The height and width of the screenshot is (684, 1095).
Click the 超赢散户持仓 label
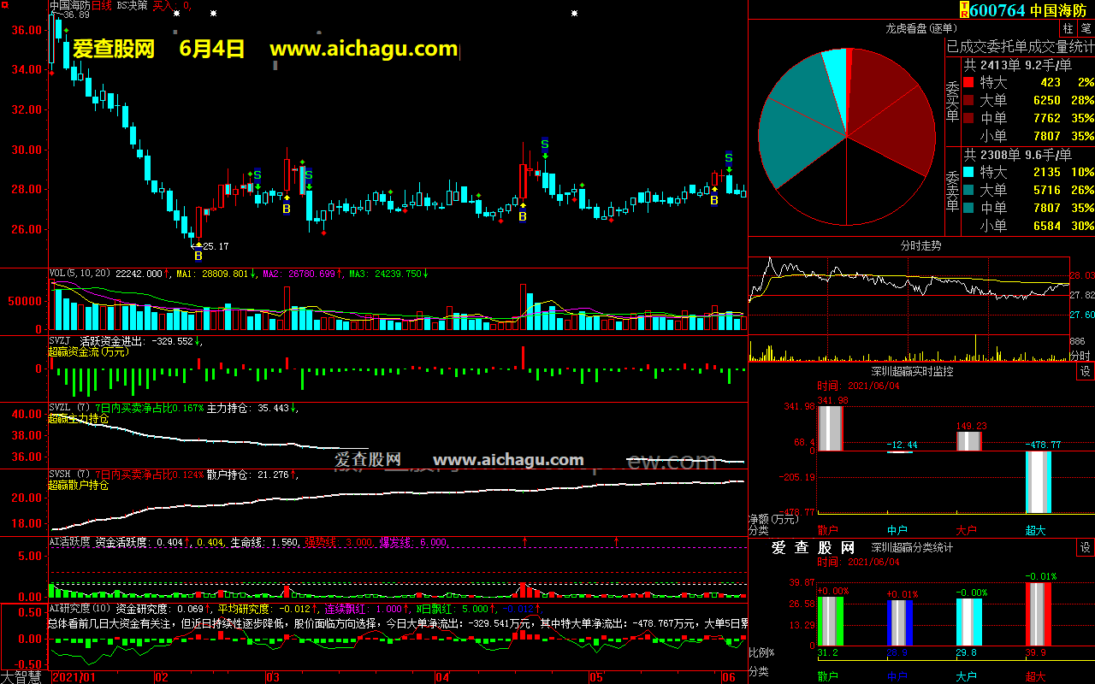tap(79, 486)
